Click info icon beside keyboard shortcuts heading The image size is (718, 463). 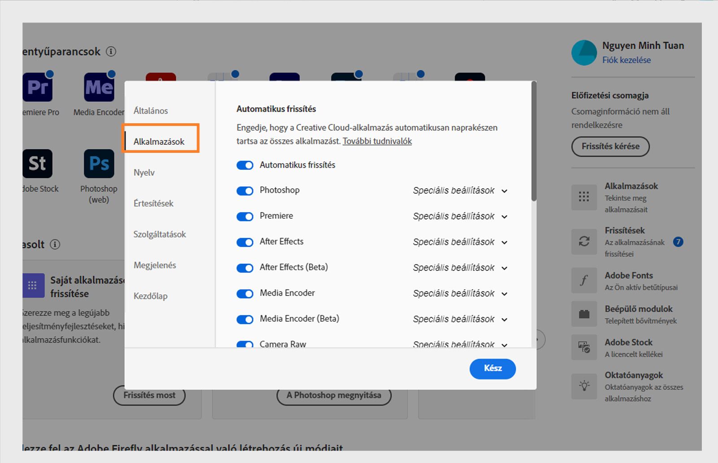pyautogui.click(x=111, y=52)
